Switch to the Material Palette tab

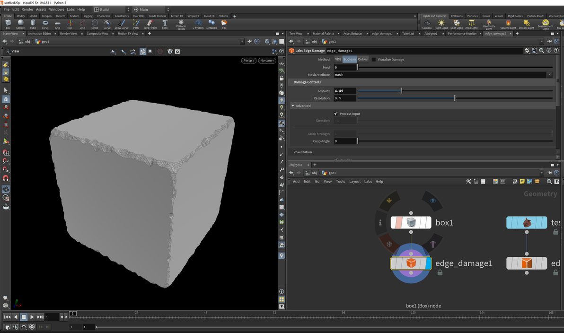click(x=323, y=34)
